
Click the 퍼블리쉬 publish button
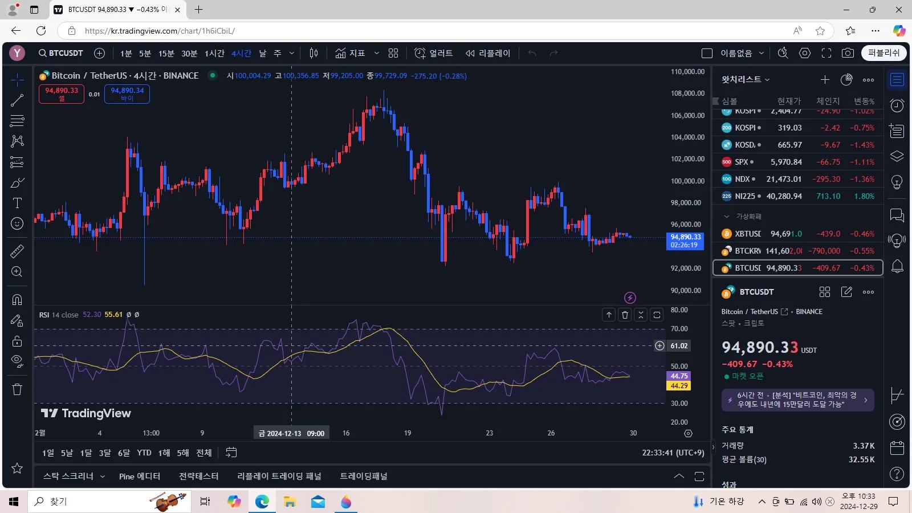point(884,53)
